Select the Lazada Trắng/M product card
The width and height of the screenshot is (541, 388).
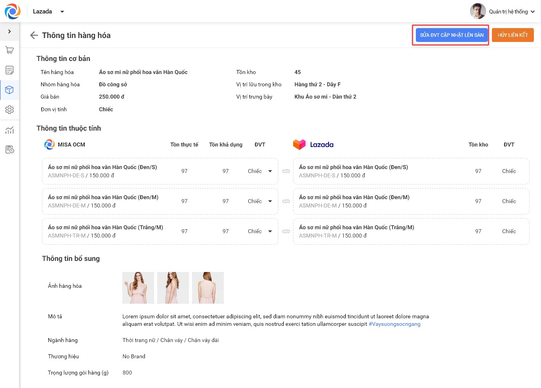pyautogui.click(x=411, y=231)
